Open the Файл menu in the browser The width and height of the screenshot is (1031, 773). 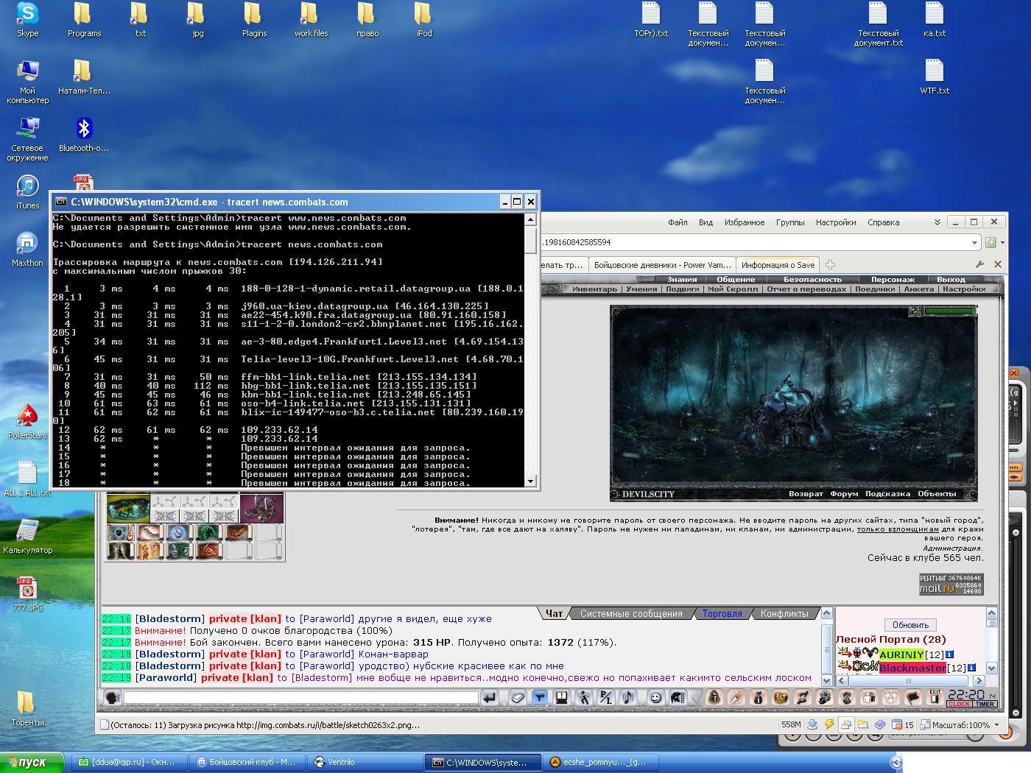point(678,222)
